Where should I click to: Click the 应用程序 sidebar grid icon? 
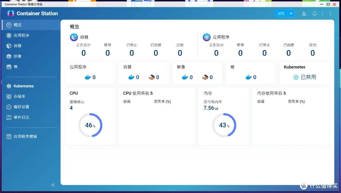pyautogui.click(x=9, y=35)
